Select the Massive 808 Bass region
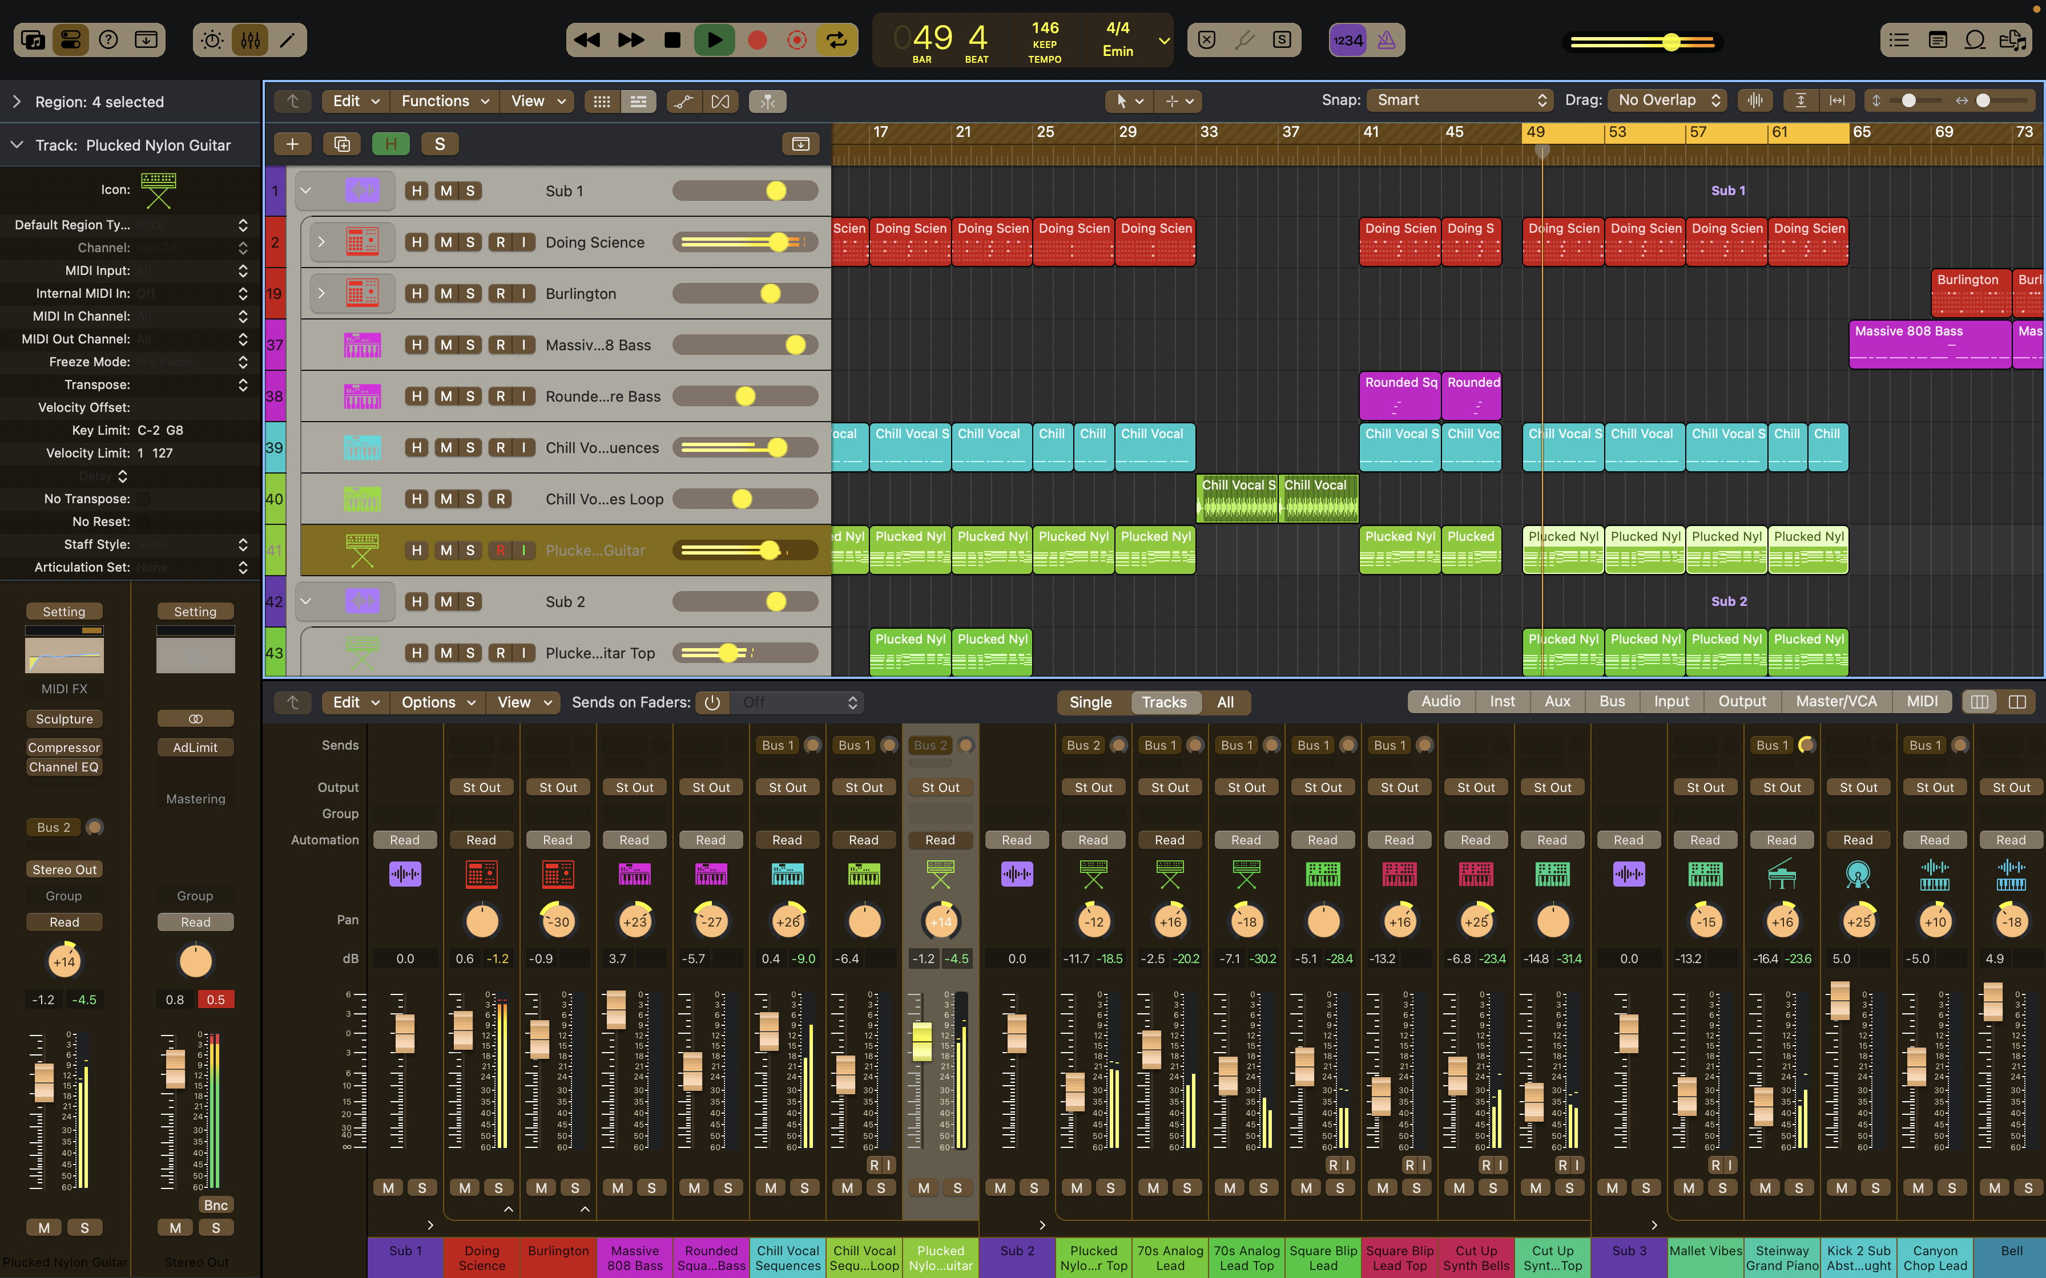 1930,345
